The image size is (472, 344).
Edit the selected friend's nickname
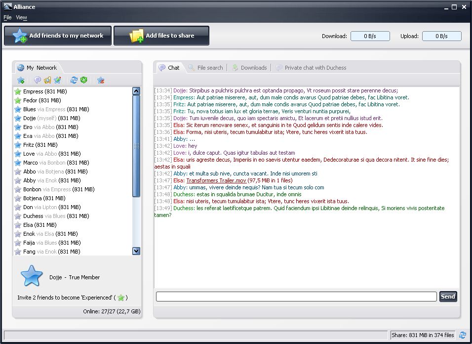(57, 80)
